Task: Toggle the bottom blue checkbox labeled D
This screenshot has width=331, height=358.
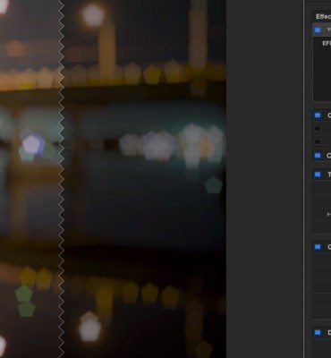Action: (318, 332)
